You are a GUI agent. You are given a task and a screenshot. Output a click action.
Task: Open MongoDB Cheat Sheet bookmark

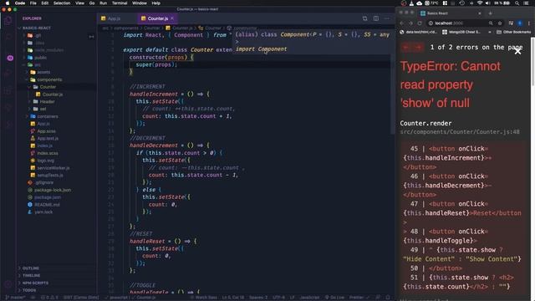461,32
